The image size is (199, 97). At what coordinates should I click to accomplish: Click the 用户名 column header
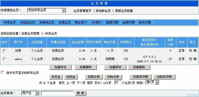pos(18,42)
